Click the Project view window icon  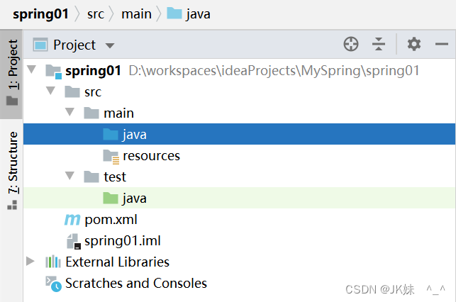40,45
